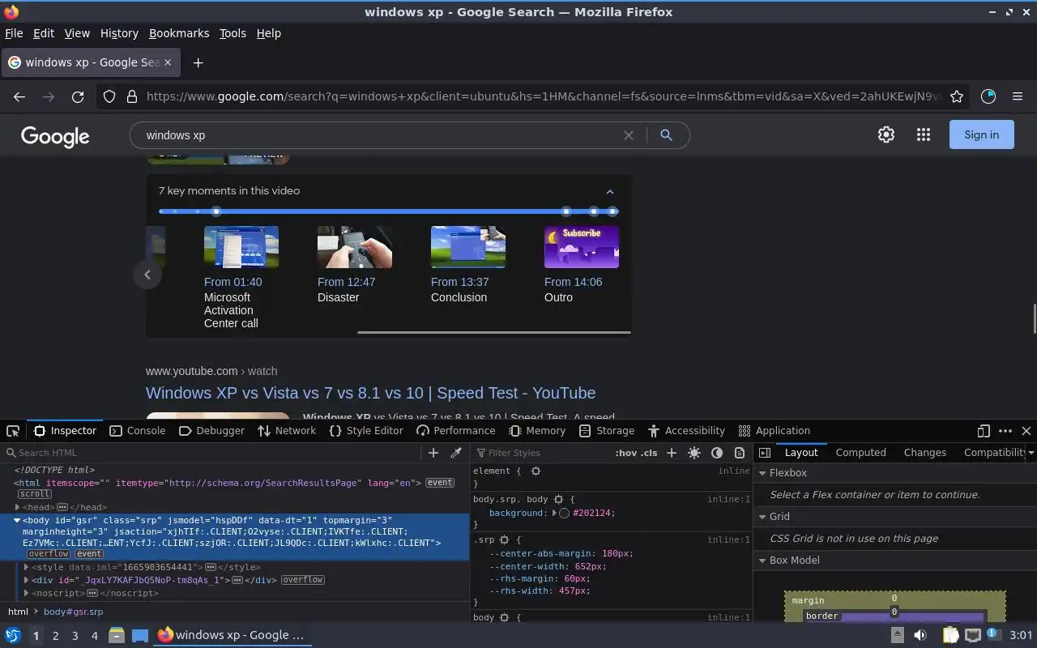Open 'Windows XP vs Vista vs 7' YouTube link
The width and height of the screenshot is (1037, 648).
click(x=370, y=393)
